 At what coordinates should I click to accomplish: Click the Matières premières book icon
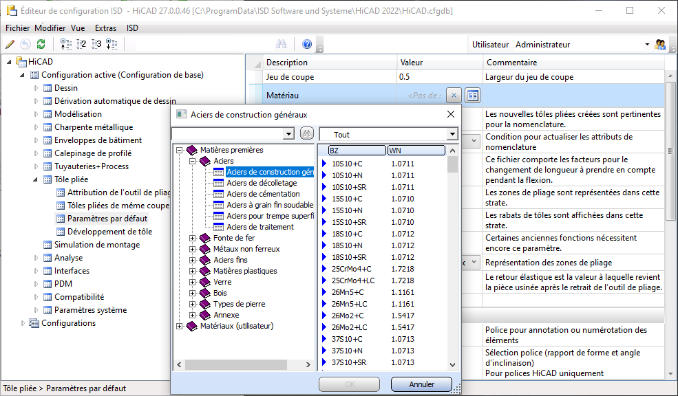pyautogui.click(x=192, y=150)
